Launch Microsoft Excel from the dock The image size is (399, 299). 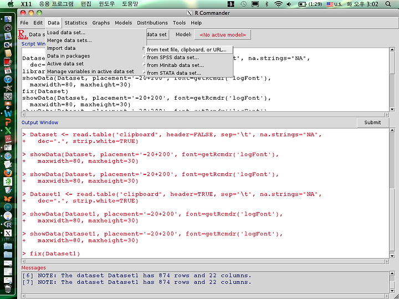(x=8, y=131)
